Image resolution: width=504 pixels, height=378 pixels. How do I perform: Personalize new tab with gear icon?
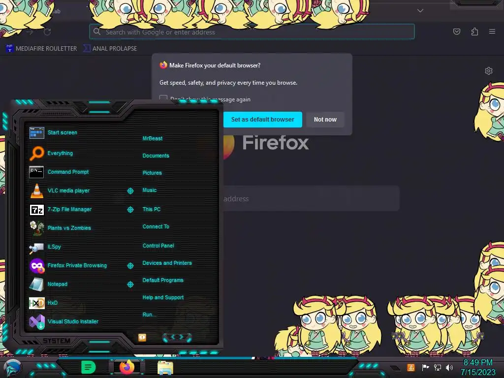489,71
